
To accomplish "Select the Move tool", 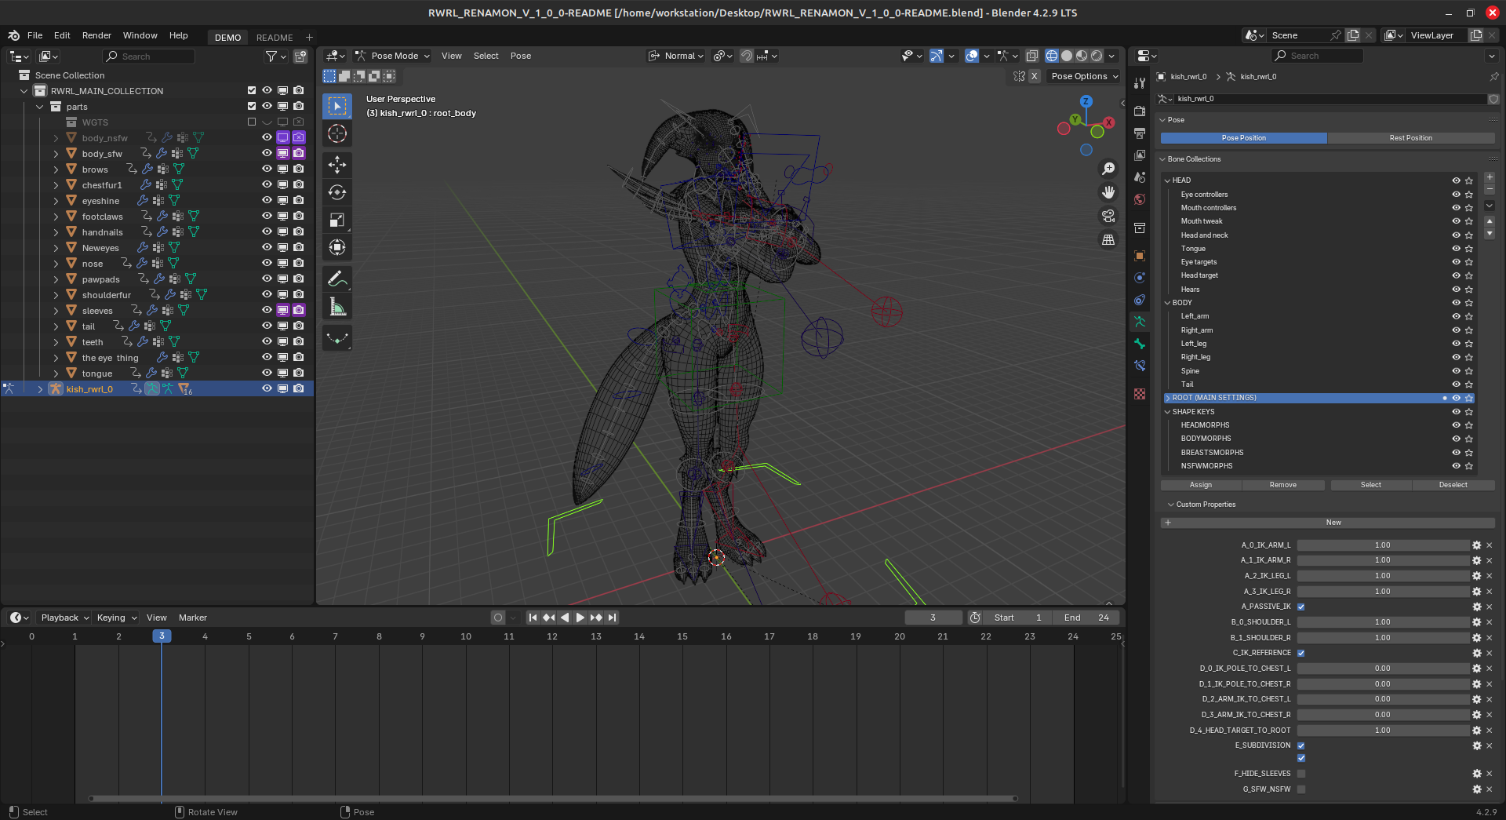I will pos(337,164).
